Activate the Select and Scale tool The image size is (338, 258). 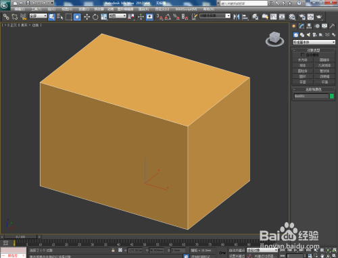click(104, 17)
